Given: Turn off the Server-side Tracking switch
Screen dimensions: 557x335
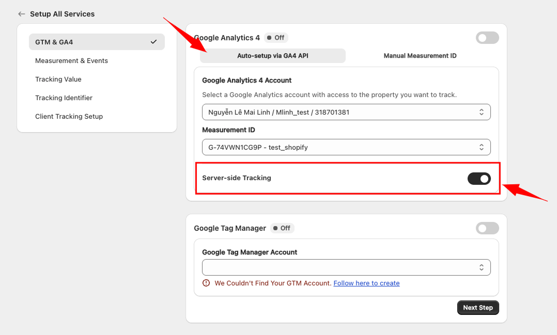Looking at the screenshot, I should pos(479,179).
